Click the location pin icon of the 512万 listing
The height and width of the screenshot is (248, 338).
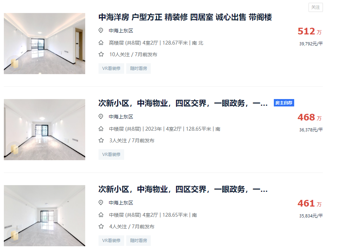point(101,31)
